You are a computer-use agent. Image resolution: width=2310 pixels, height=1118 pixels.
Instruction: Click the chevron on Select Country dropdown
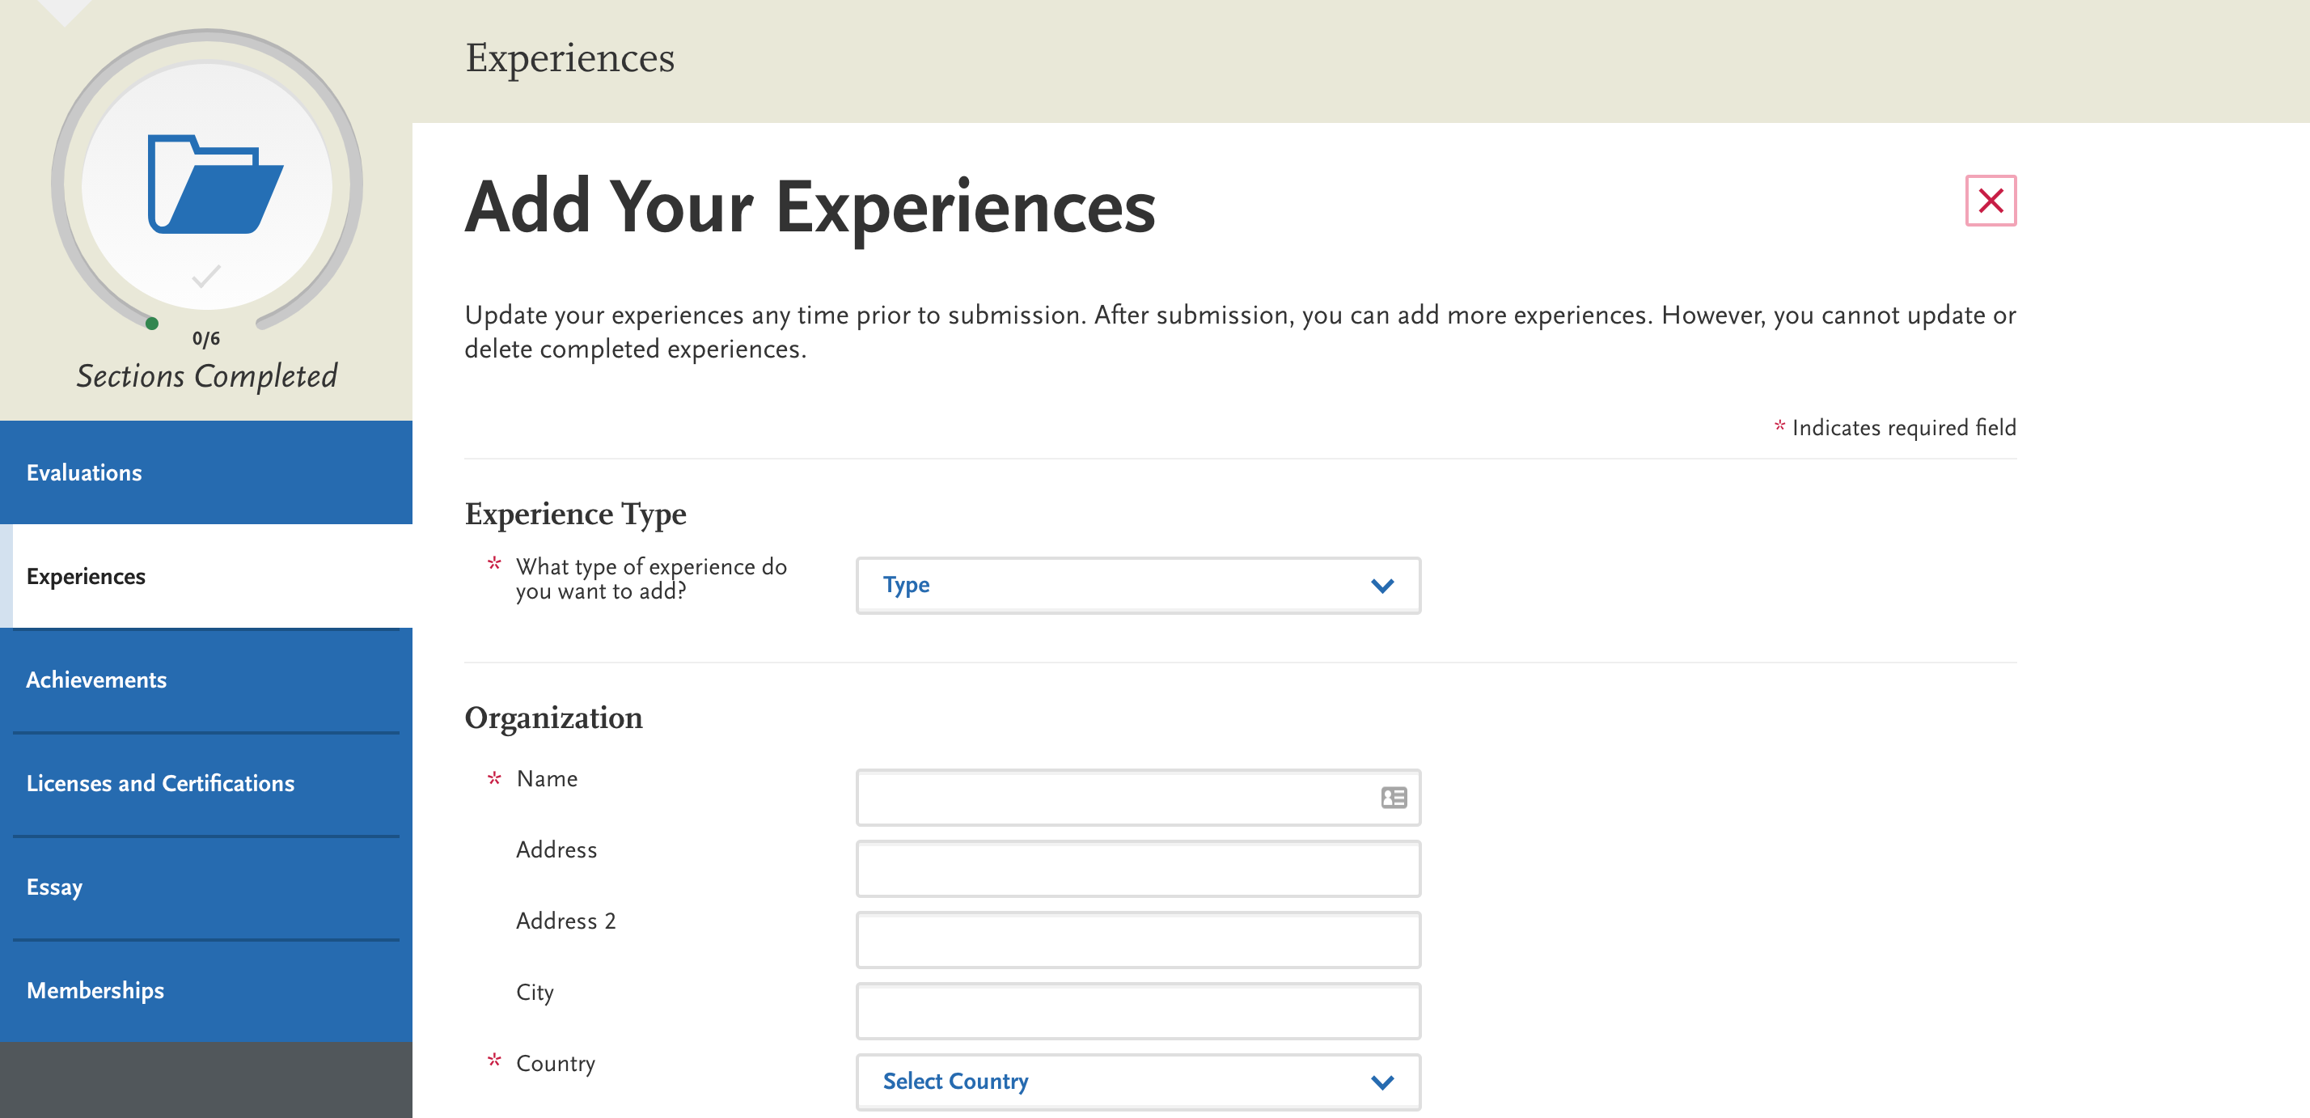tap(1381, 1082)
